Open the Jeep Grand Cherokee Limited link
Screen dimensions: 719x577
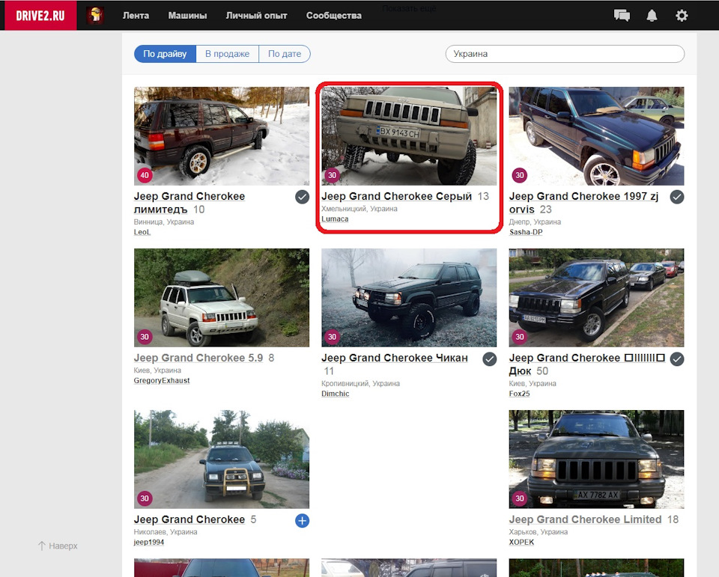(585, 519)
